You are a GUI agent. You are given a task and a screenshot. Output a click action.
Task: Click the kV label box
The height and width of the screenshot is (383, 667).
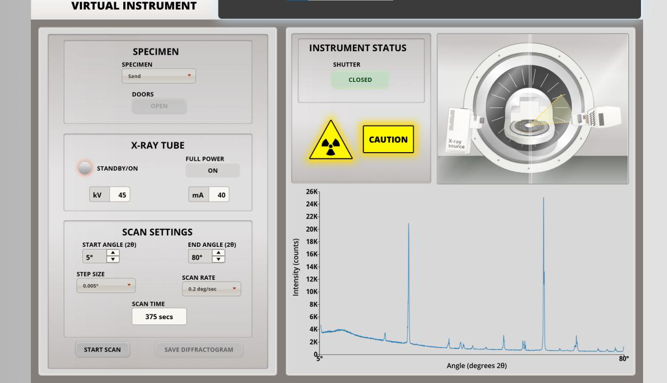point(100,195)
